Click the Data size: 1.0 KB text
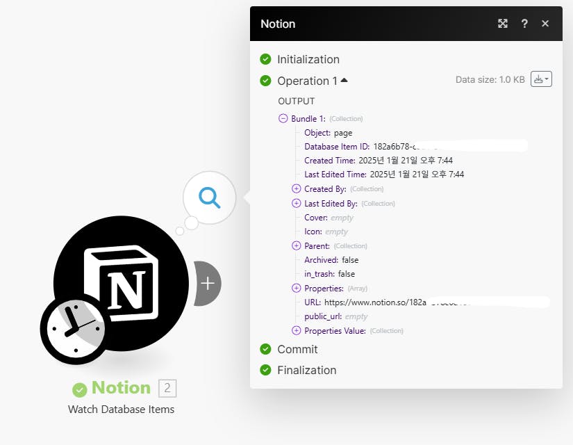573x445 pixels. (x=490, y=79)
